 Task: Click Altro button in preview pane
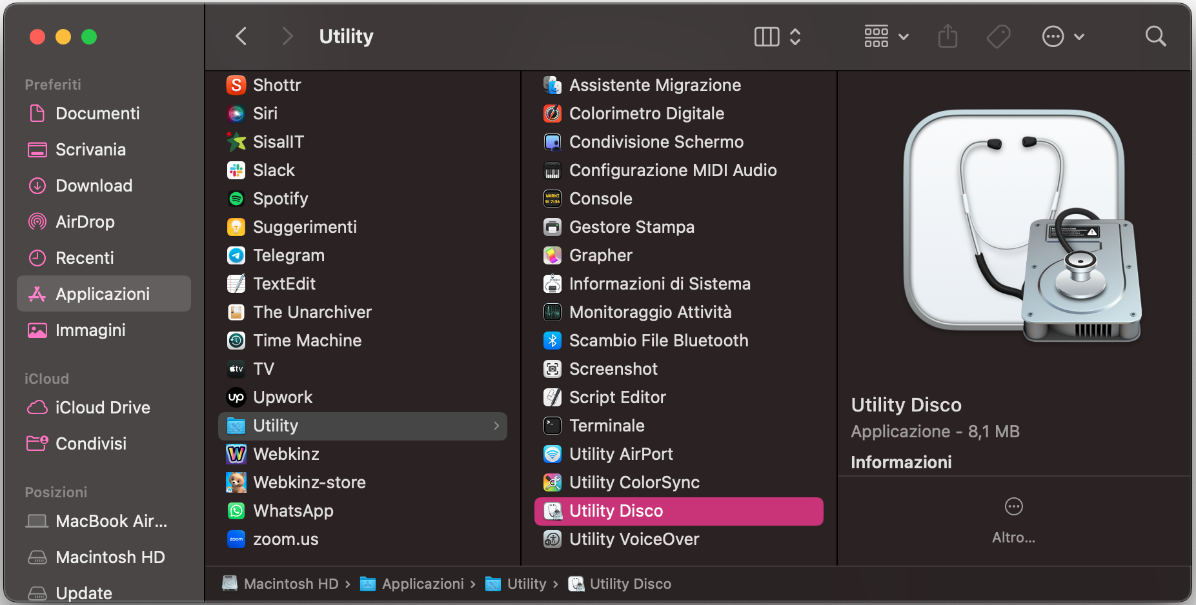tap(1013, 521)
